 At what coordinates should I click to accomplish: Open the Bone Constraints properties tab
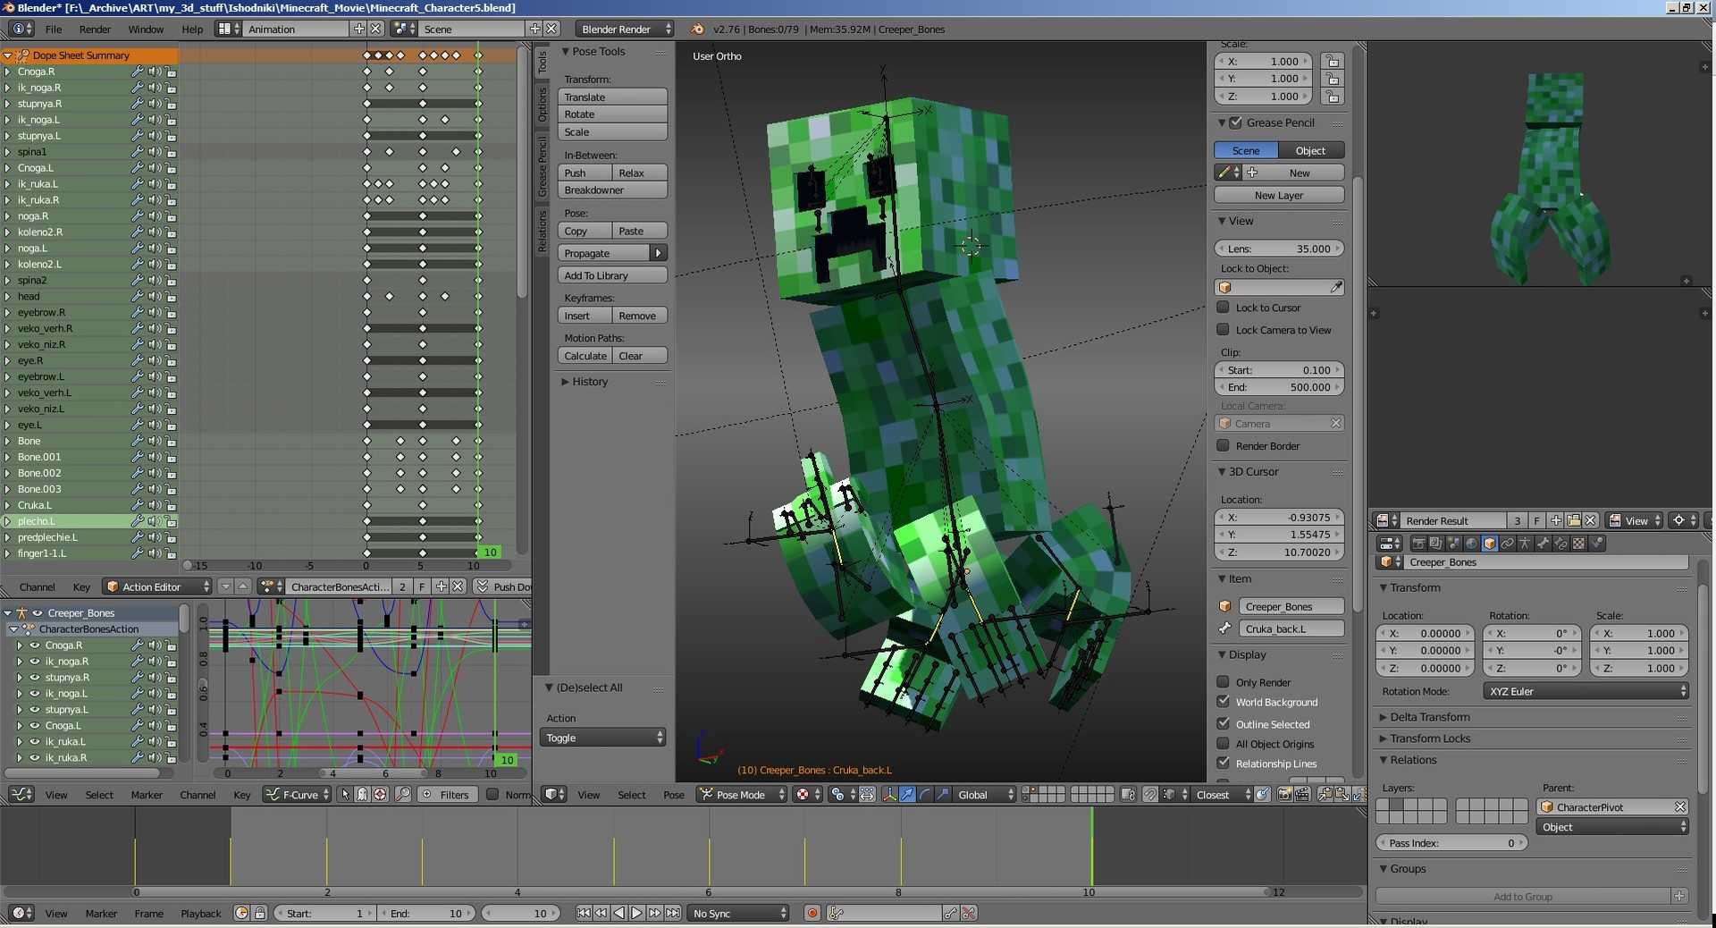click(x=1560, y=543)
